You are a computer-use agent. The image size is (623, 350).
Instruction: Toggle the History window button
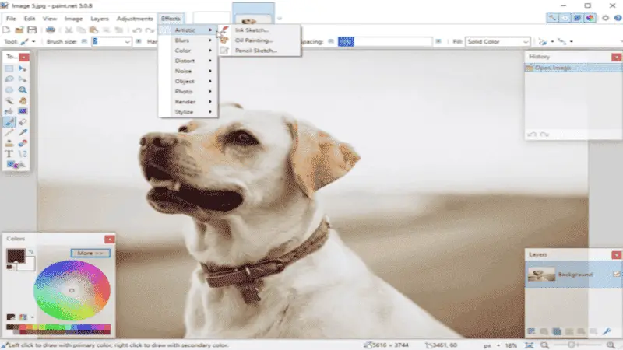coord(565,18)
